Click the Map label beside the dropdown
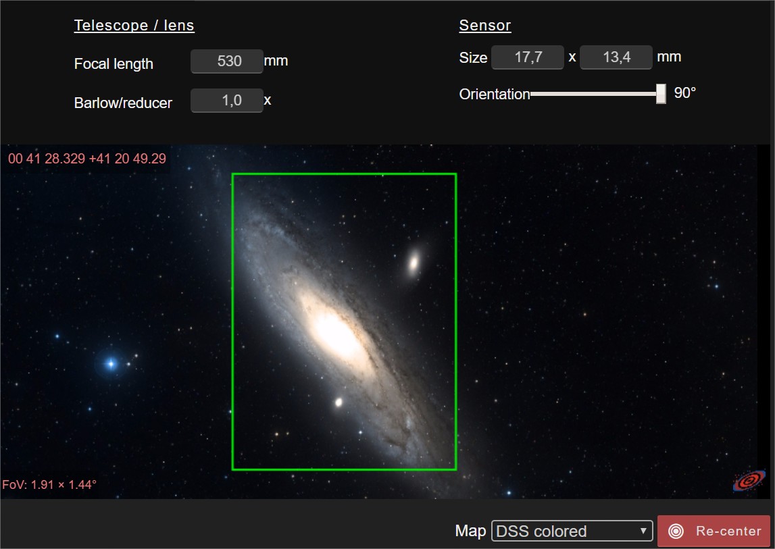This screenshot has height=549, width=775. tap(470, 531)
